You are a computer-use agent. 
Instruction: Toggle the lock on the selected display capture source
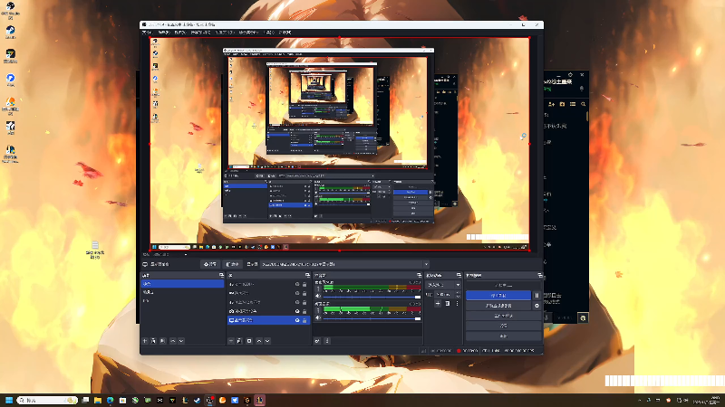[304, 320]
